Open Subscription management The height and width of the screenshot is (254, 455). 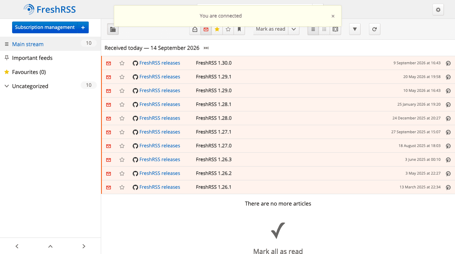coord(45,27)
